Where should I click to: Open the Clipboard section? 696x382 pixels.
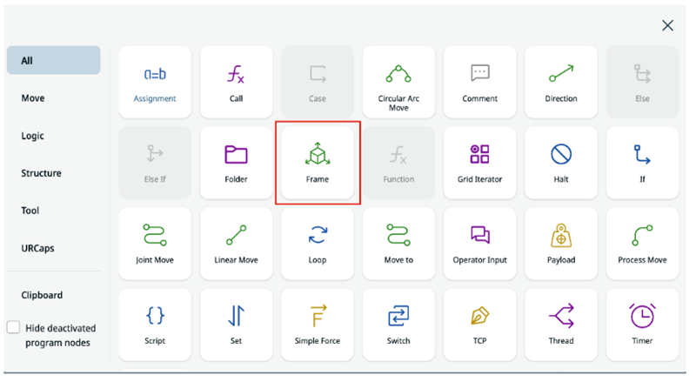(42, 295)
